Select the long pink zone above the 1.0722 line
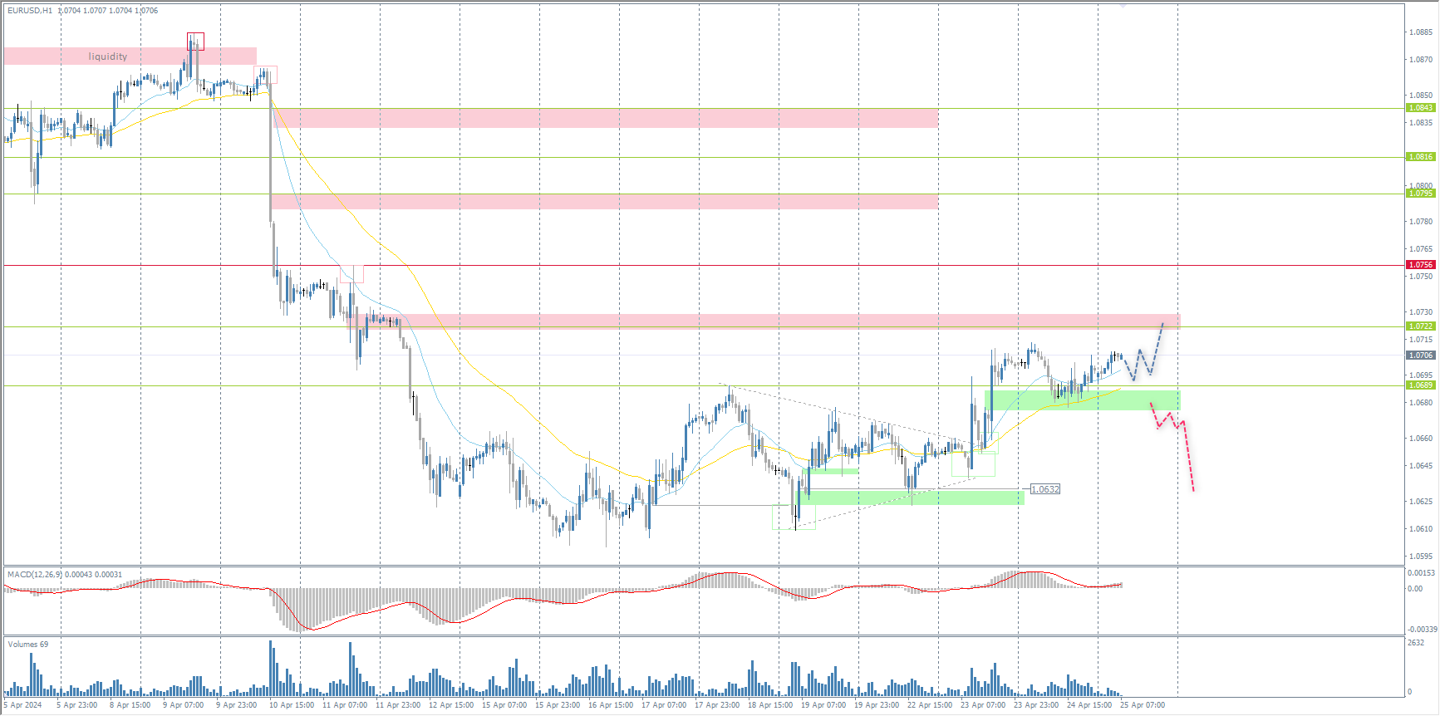1440x716 pixels. pyautogui.click(x=763, y=321)
